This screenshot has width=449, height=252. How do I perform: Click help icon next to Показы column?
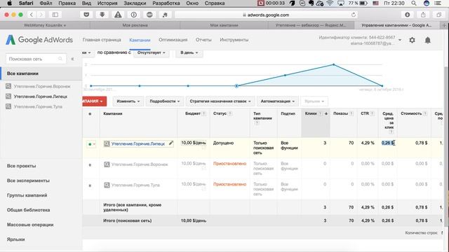pos(351,113)
